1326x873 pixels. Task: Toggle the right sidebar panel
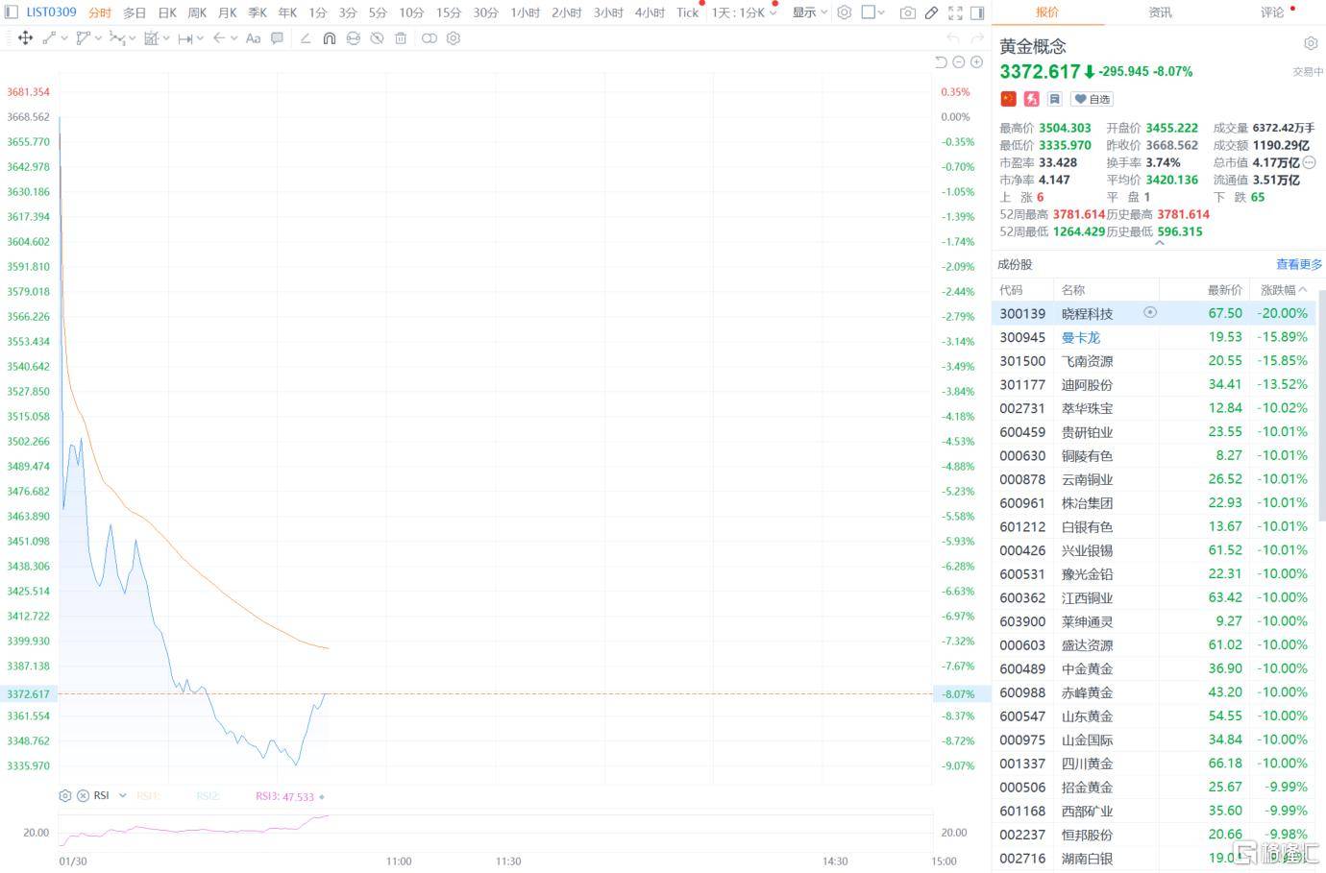click(977, 12)
